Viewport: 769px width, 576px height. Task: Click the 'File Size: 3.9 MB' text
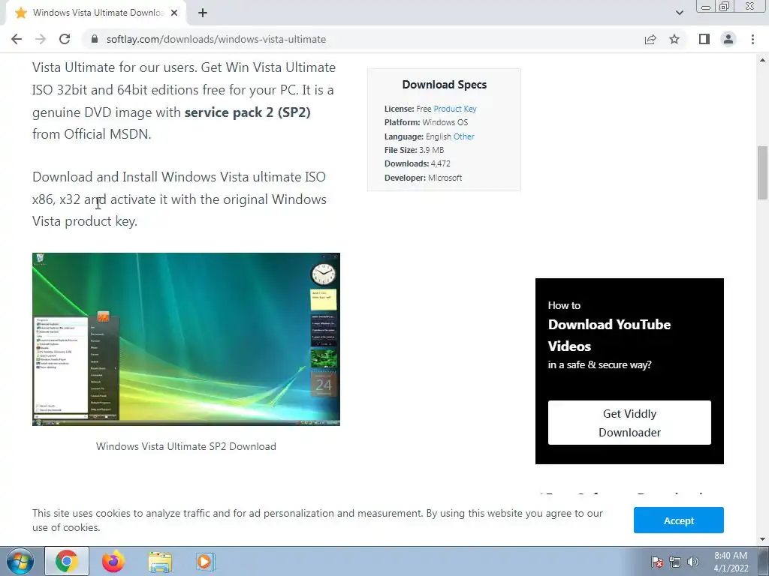[x=414, y=150]
